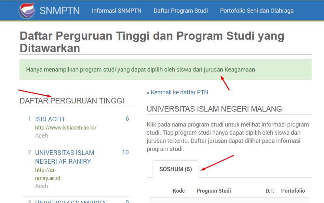Click Kembali ke daftar PTN link
Image resolution: width=324 pixels, height=203 pixels.
tap(177, 92)
